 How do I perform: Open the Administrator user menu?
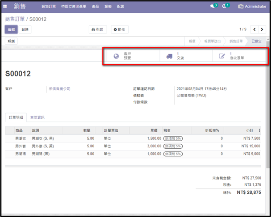(x=252, y=6)
